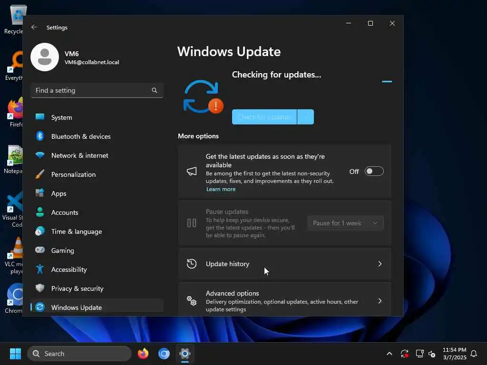Click the taskbar Search box

(x=79, y=354)
